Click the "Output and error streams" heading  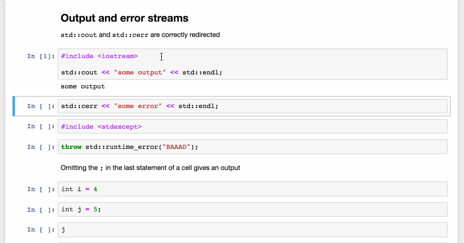pyautogui.click(x=124, y=18)
